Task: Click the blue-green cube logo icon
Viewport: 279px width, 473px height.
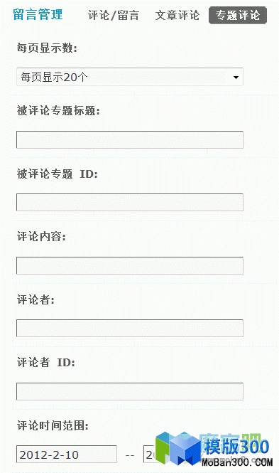Action: (x=178, y=448)
